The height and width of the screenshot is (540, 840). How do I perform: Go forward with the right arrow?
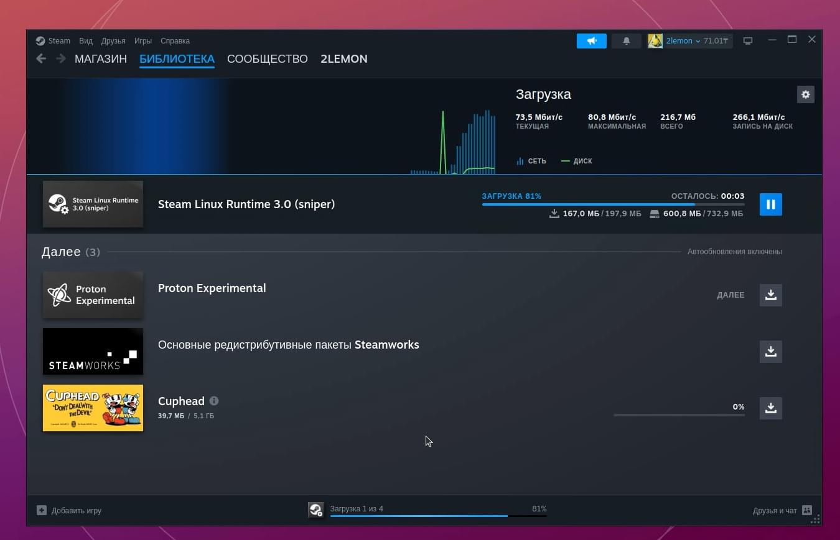[60, 58]
